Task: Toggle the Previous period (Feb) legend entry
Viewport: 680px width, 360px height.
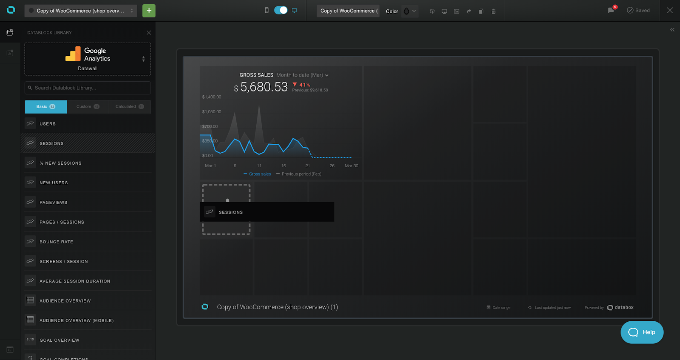Action: pos(299,174)
